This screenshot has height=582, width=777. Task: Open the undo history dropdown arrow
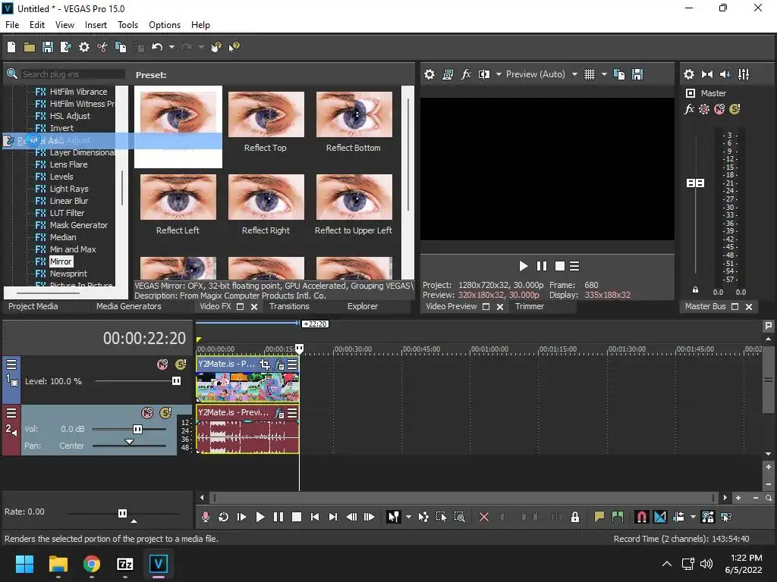pyautogui.click(x=171, y=47)
